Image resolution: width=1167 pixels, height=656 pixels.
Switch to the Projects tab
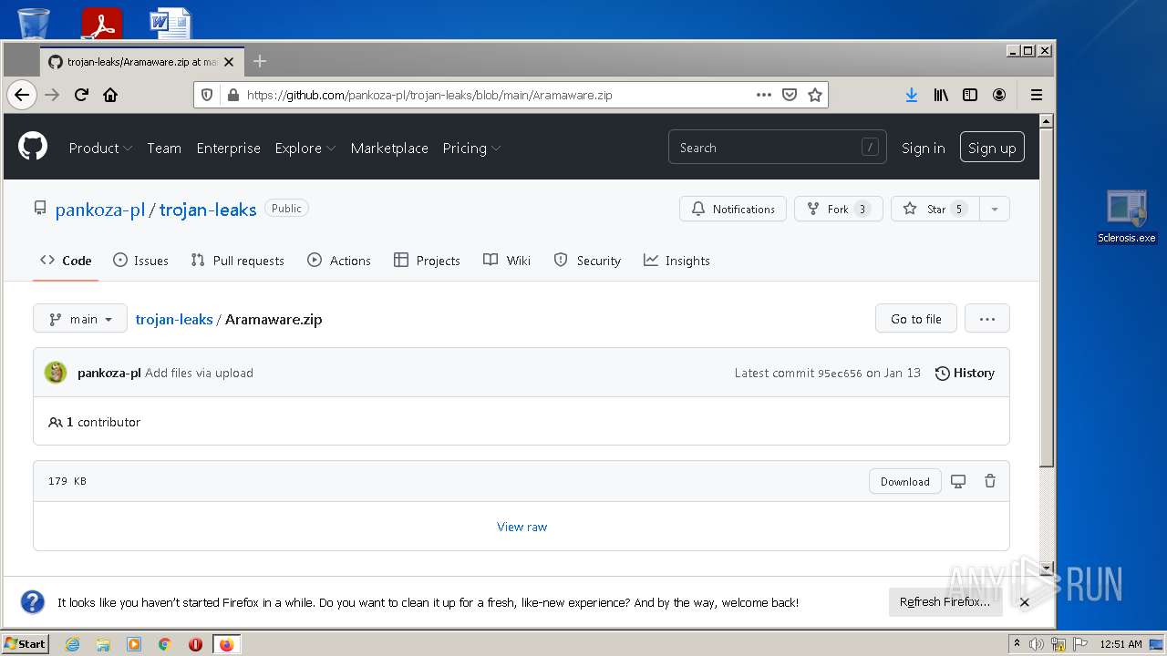[427, 261]
